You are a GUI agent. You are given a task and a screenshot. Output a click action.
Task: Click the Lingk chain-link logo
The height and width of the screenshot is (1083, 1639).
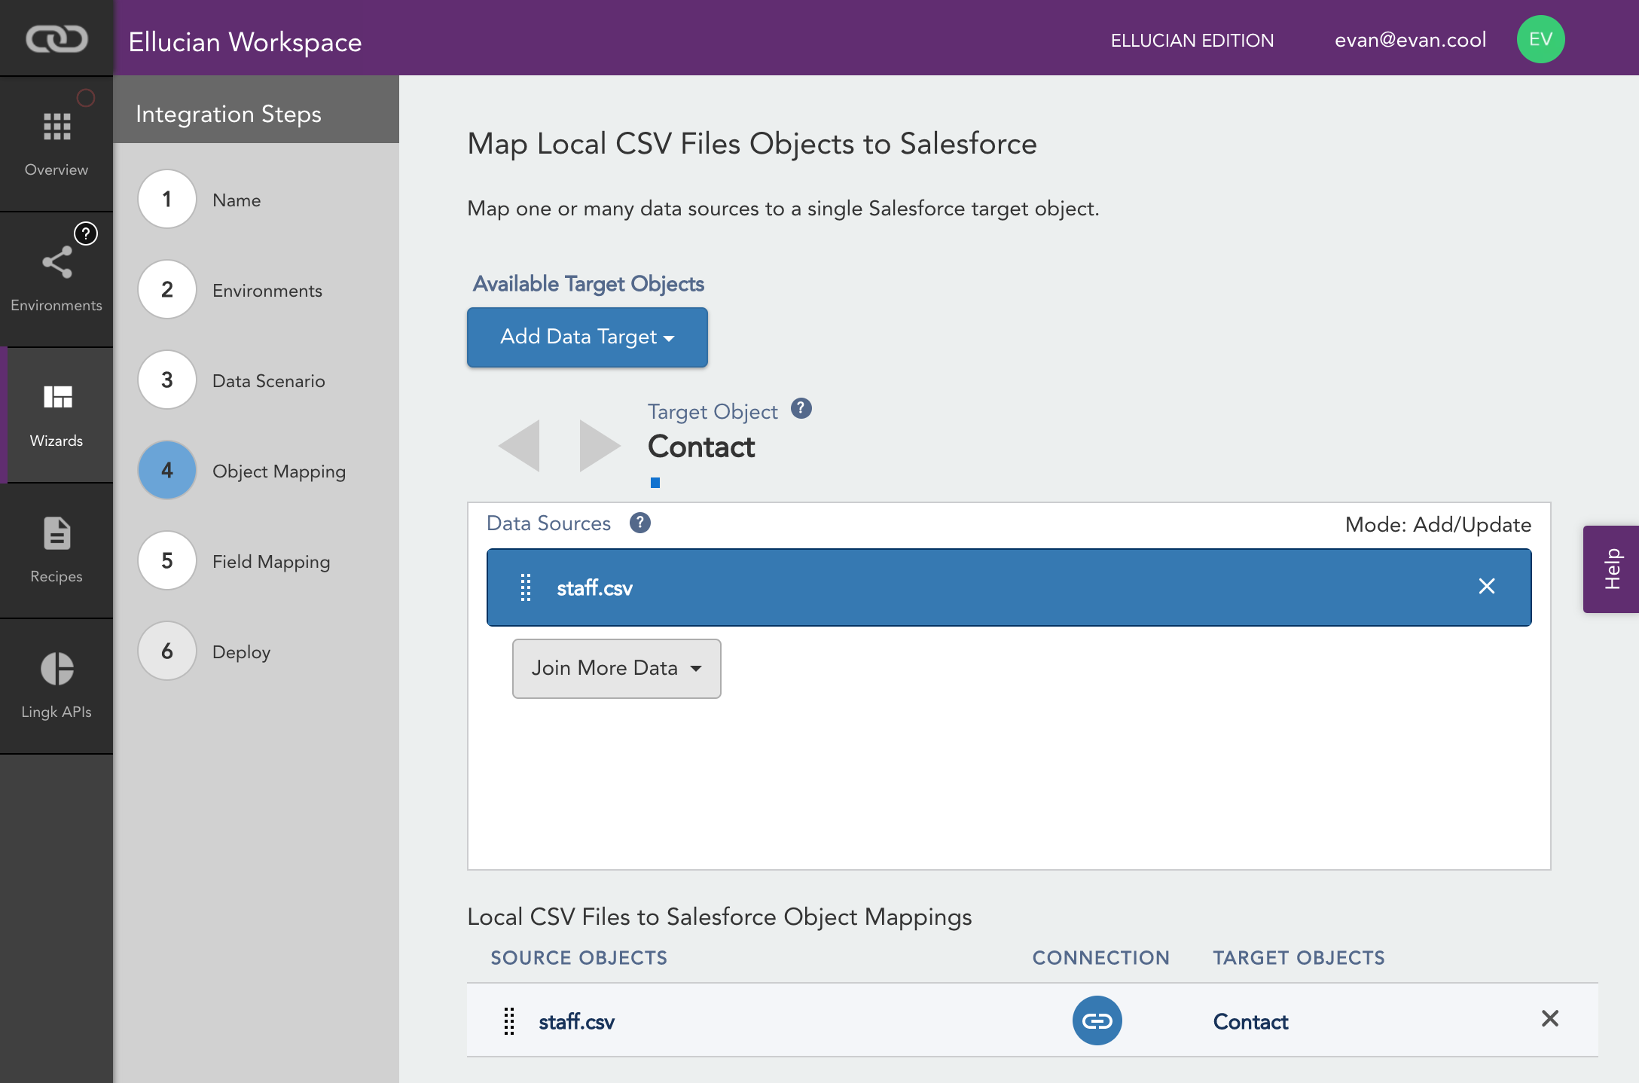[56, 38]
